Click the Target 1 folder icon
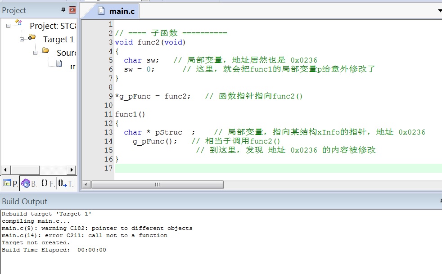 32,38
